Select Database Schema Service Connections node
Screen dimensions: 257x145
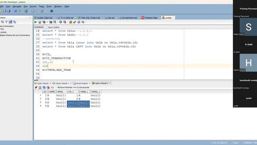[15, 35]
